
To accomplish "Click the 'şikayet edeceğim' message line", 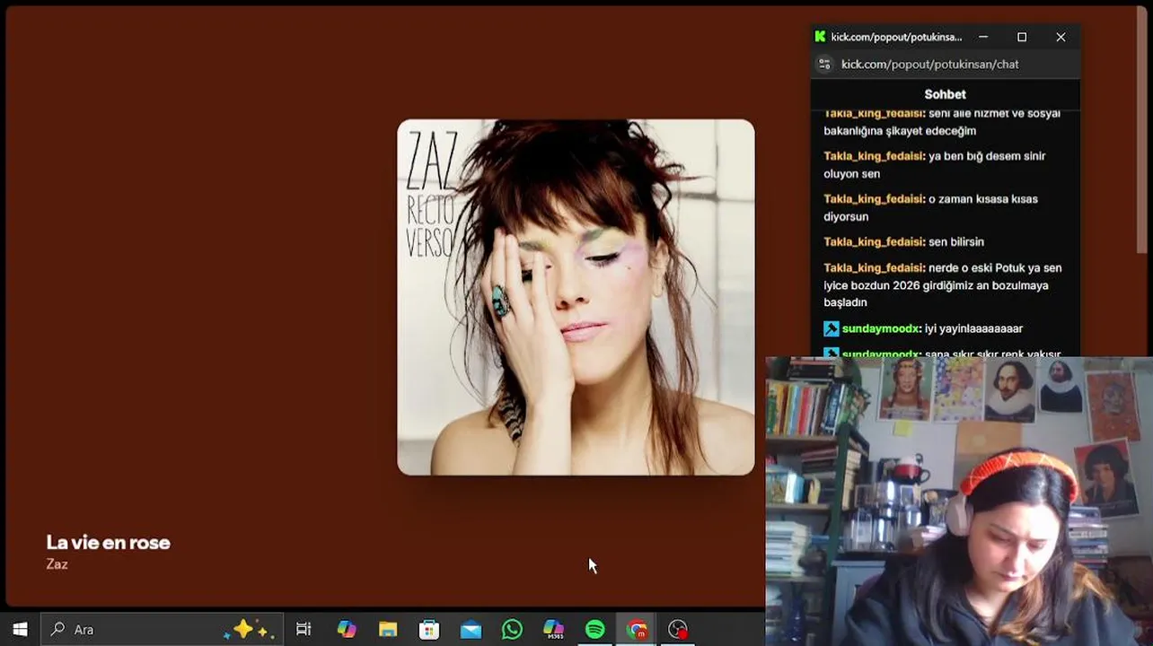I will point(900,130).
